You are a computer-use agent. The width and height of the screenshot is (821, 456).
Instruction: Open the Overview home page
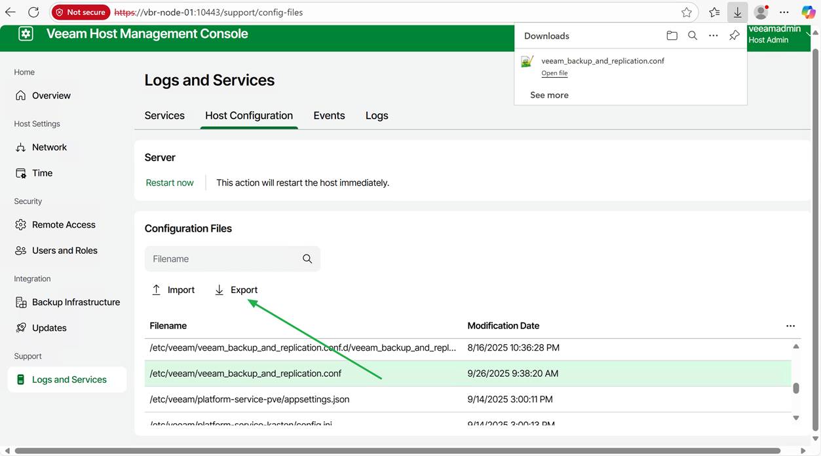click(51, 96)
